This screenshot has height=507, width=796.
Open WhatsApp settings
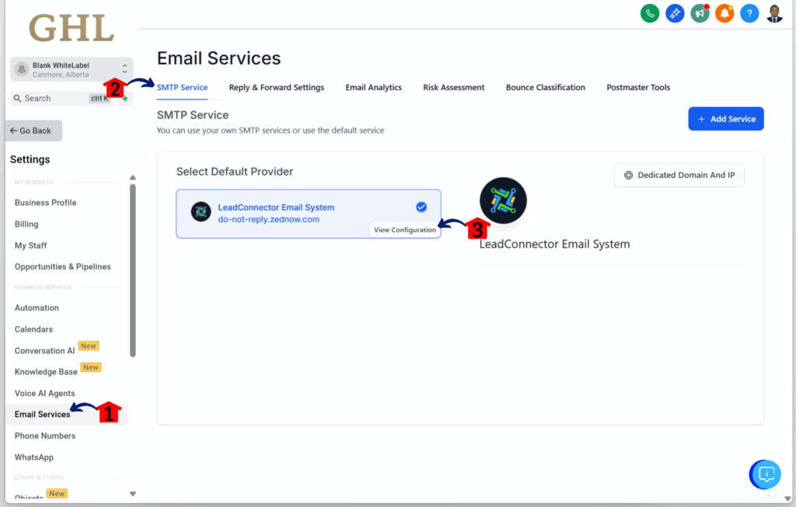(x=34, y=457)
